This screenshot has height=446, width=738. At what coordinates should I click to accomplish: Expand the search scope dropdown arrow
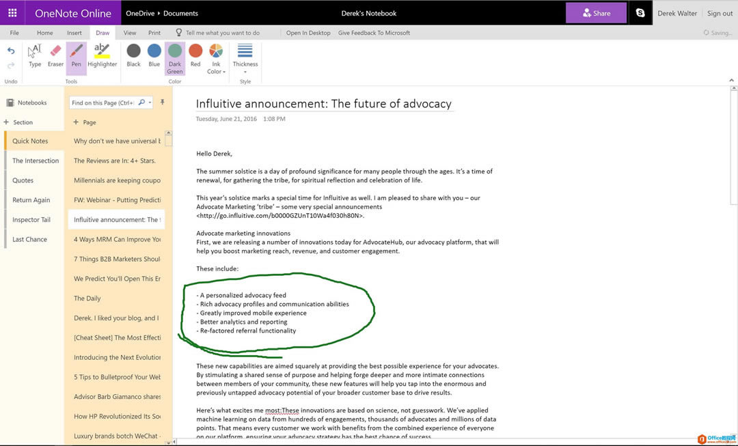tap(150, 103)
